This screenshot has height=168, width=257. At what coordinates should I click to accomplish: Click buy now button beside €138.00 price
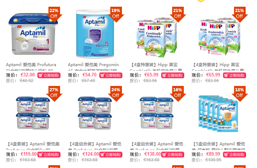pyautogui.click(x=173, y=155)
